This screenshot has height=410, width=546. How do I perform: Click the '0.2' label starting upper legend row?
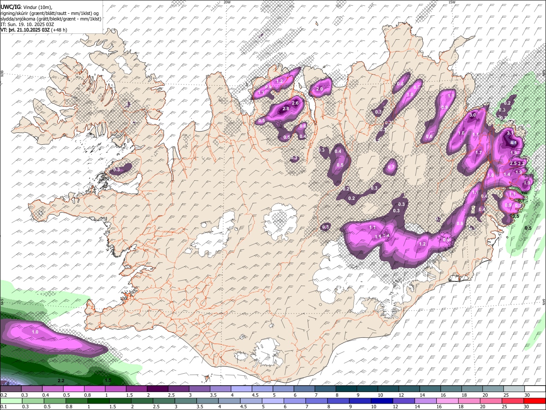click(4, 395)
